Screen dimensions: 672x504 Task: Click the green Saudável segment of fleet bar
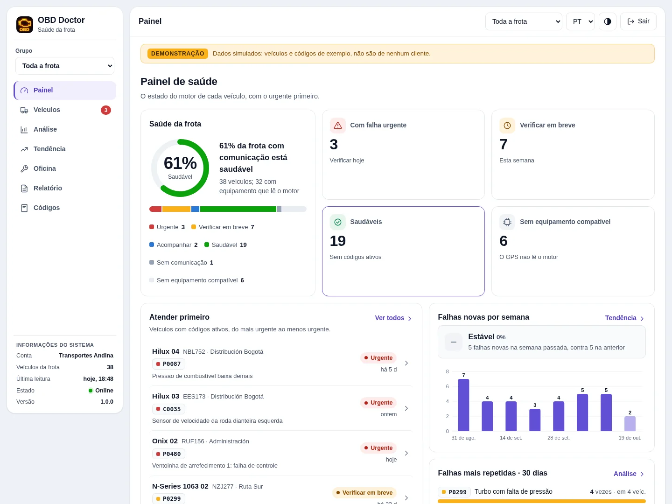click(238, 209)
